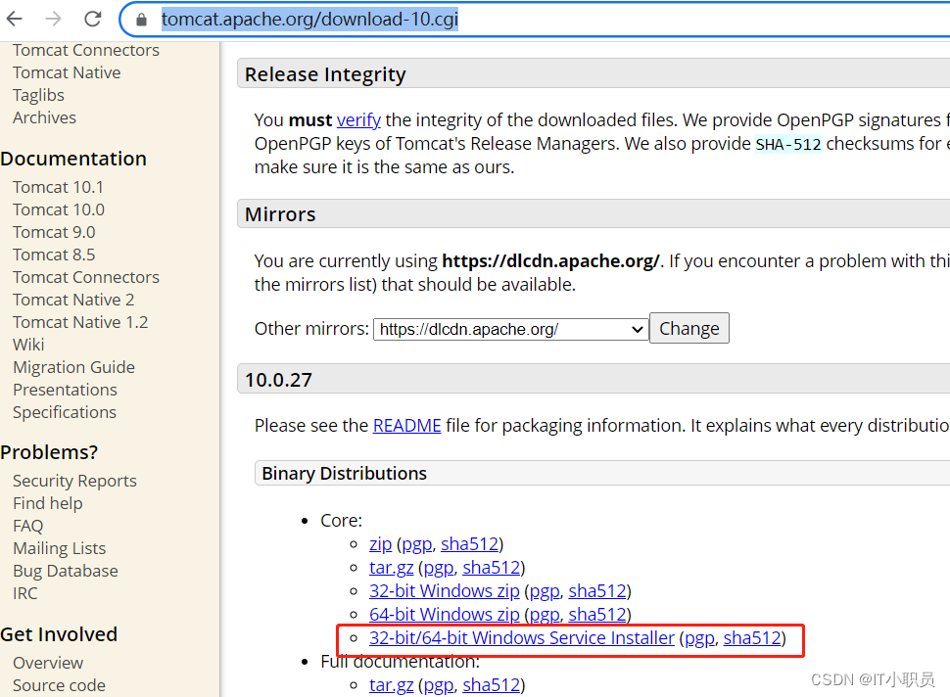
Task: Click the Release Integrity heading
Action: 325,73
